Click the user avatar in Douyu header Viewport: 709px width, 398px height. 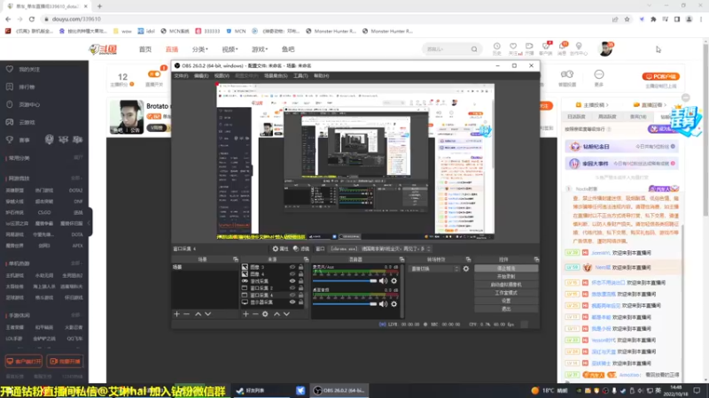coord(605,49)
